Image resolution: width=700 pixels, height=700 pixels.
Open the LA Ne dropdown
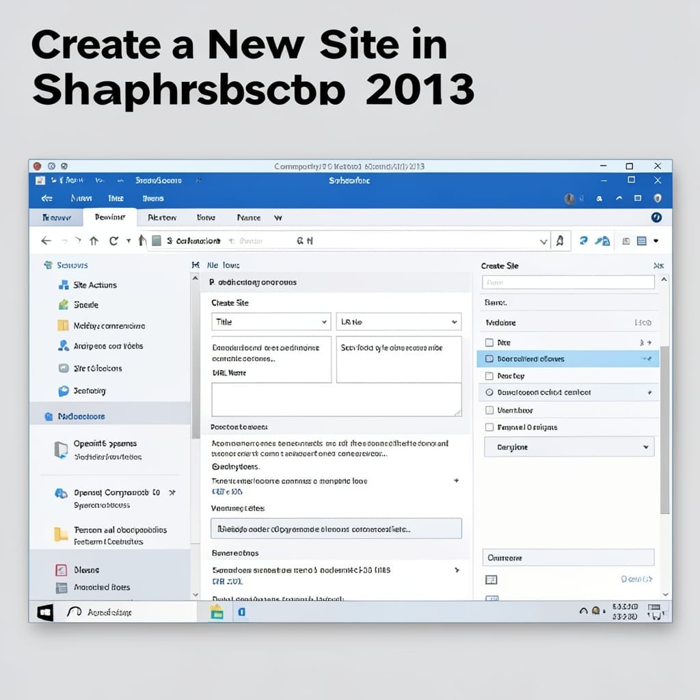[399, 322]
